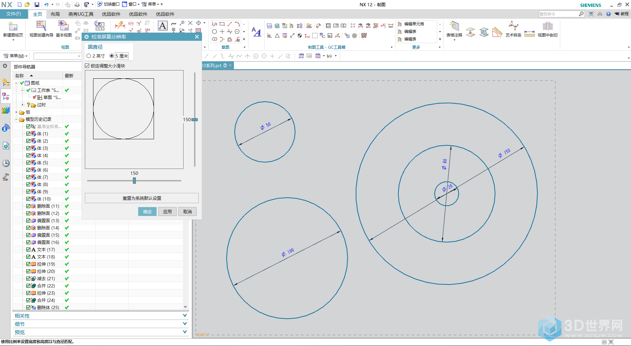Click 重置为系统默认设置 button
631x346 pixels.
click(142, 198)
